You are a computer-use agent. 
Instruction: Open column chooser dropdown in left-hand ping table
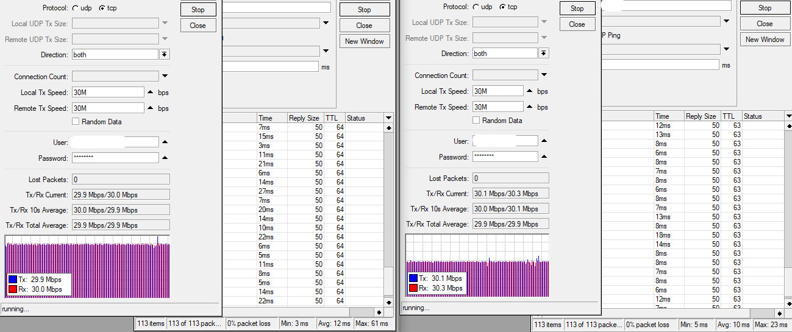388,118
